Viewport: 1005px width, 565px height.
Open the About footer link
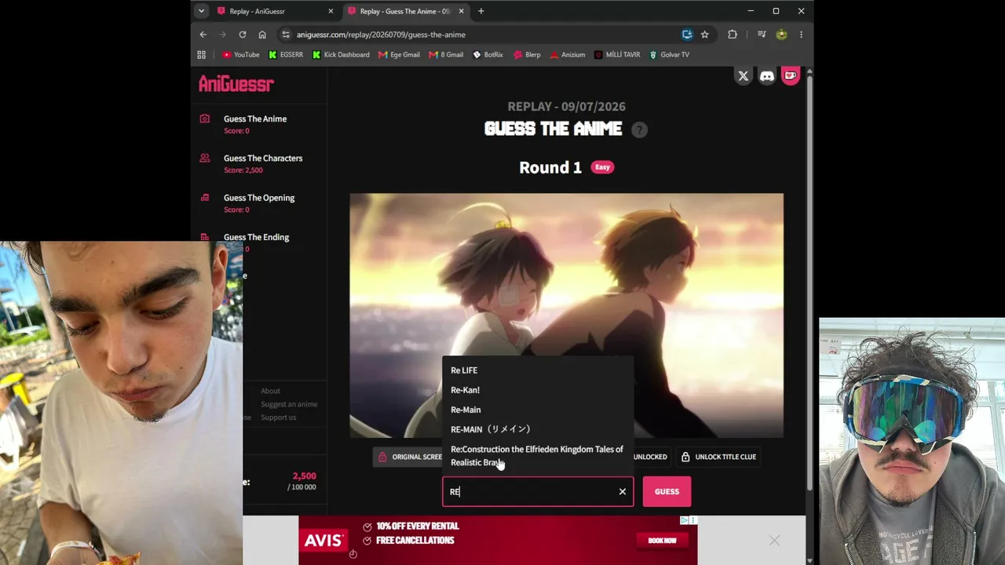click(270, 391)
